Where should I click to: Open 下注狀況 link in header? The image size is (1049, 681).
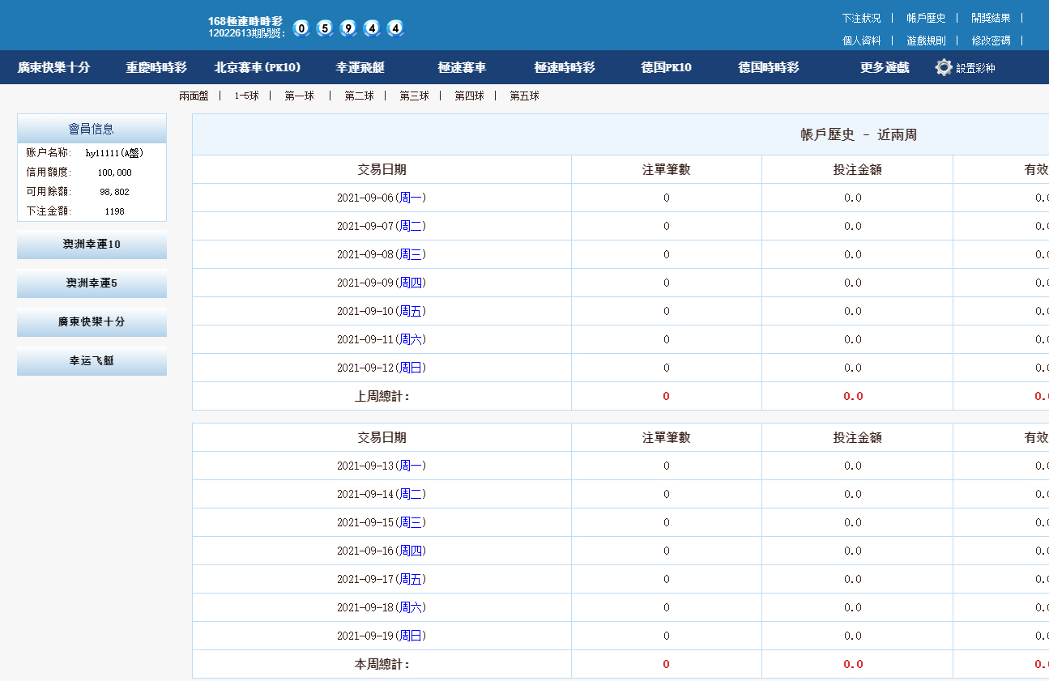861,18
